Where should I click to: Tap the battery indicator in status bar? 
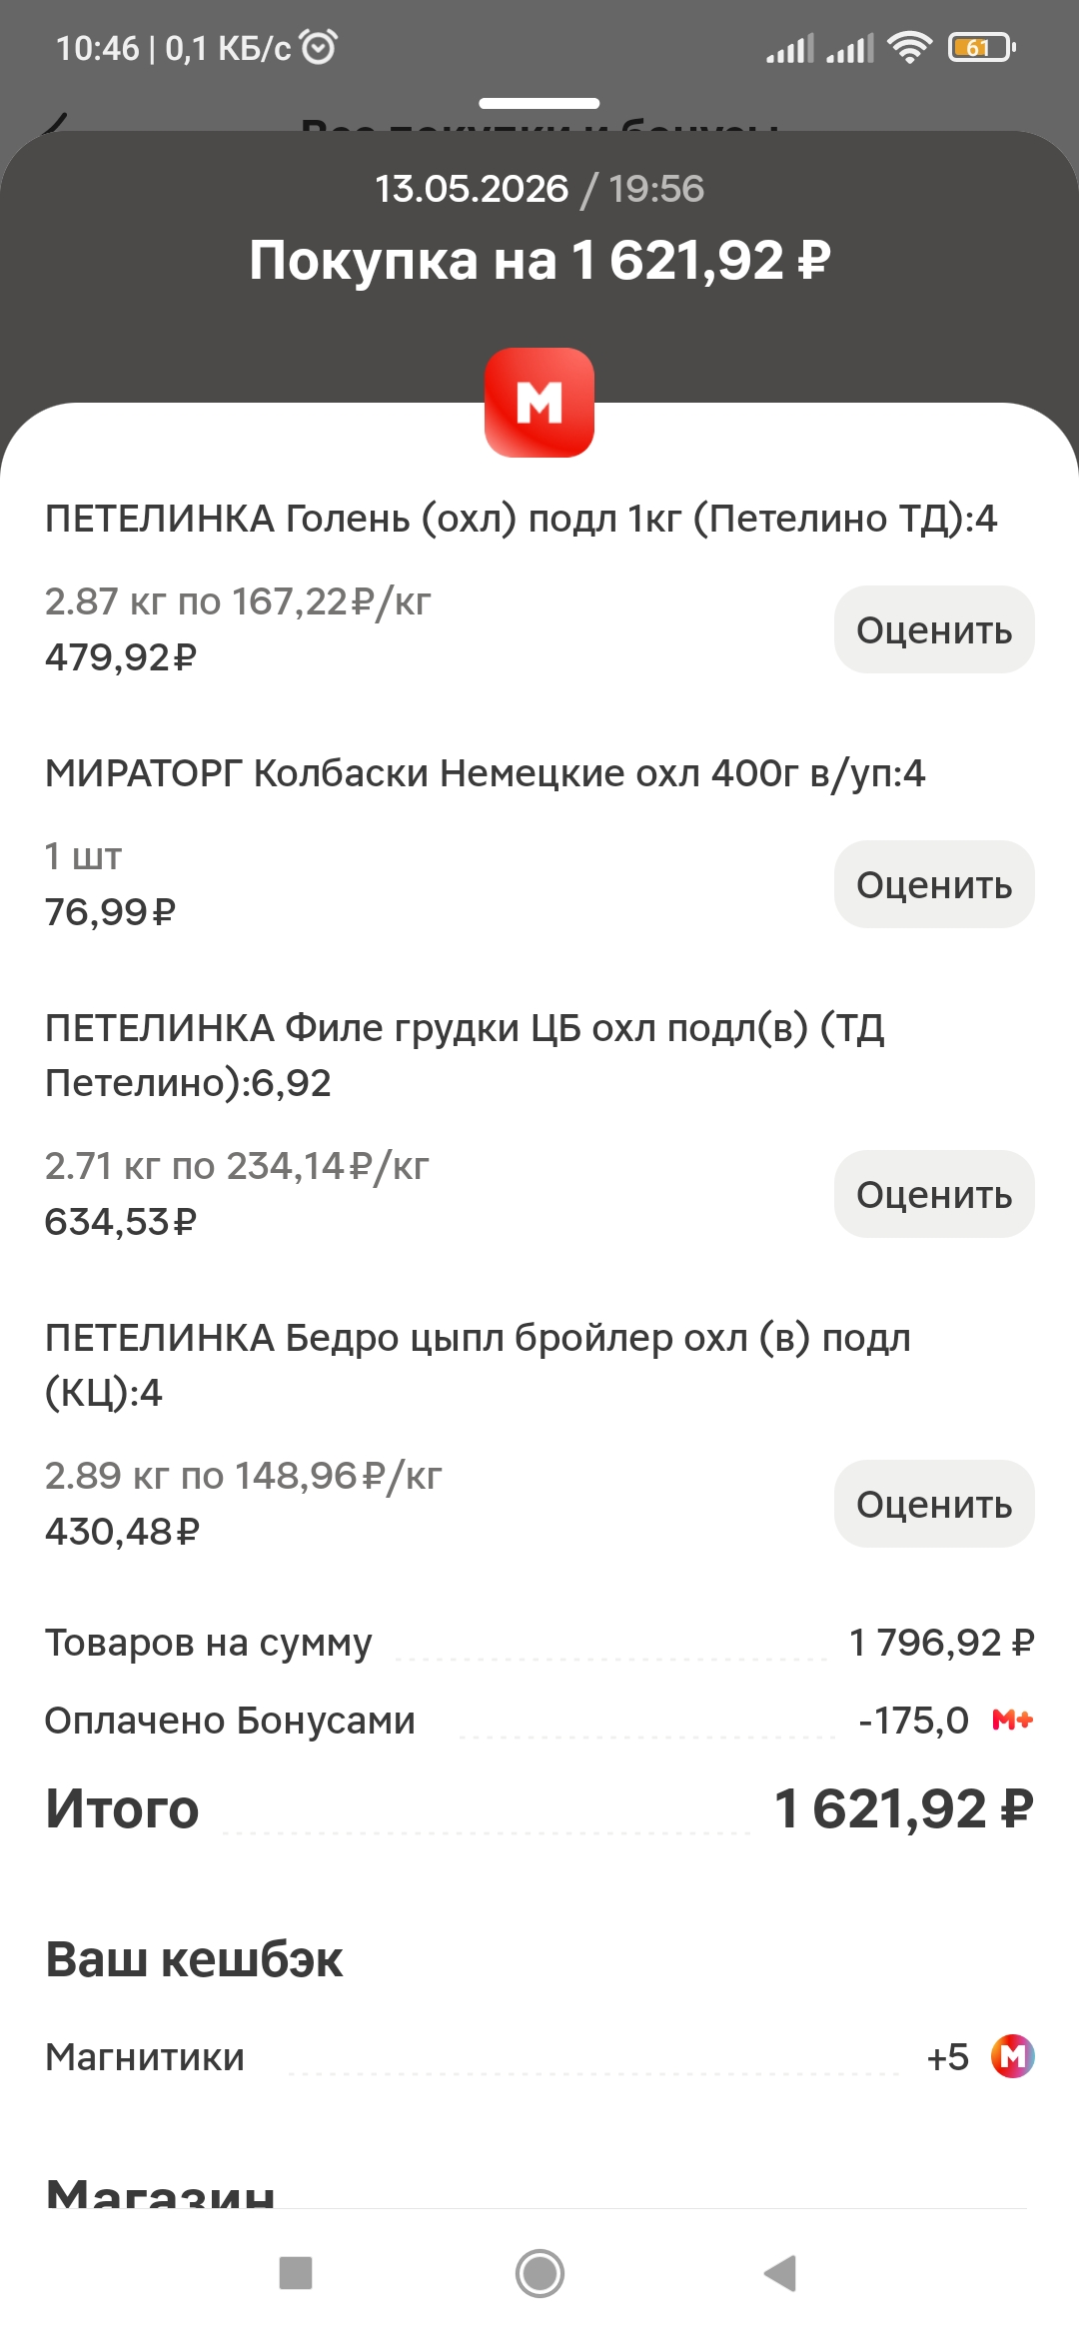click(x=982, y=47)
